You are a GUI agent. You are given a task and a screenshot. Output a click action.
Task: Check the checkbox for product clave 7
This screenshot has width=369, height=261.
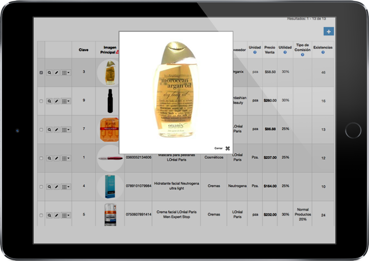pyautogui.click(x=41, y=130)
